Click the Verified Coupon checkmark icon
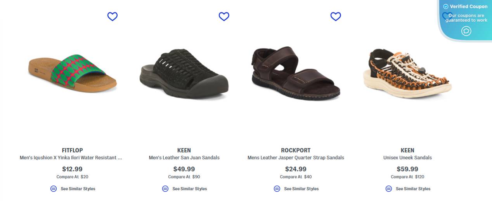 click(x=446, y=7)
